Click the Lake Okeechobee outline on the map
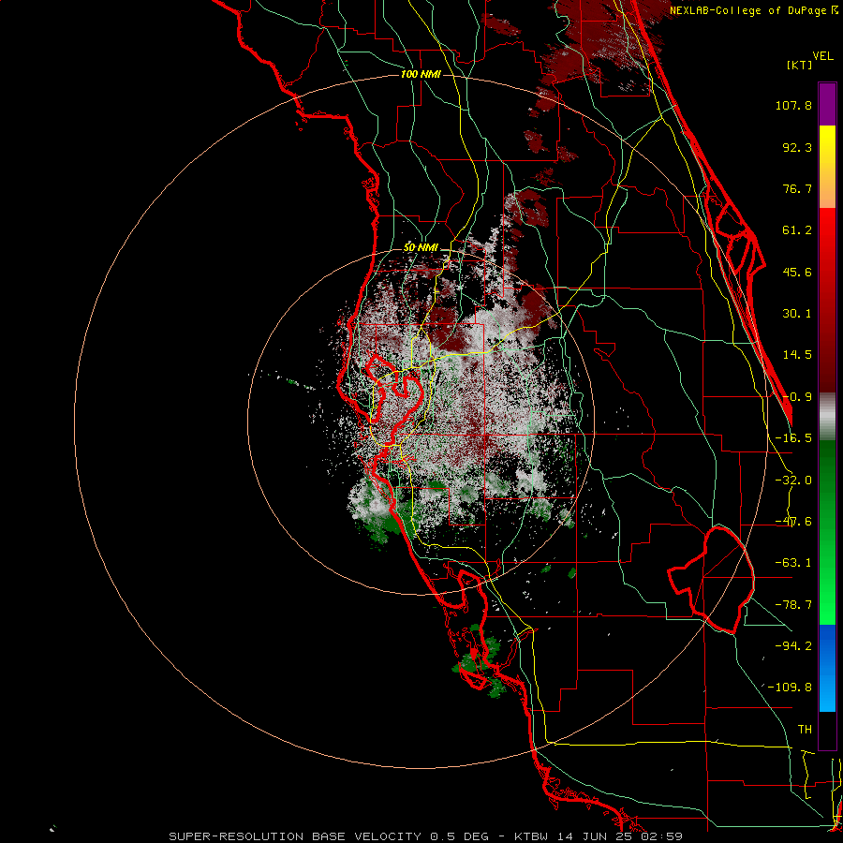The height and width of the screenshot is (843, 843). tap(711, 580)
